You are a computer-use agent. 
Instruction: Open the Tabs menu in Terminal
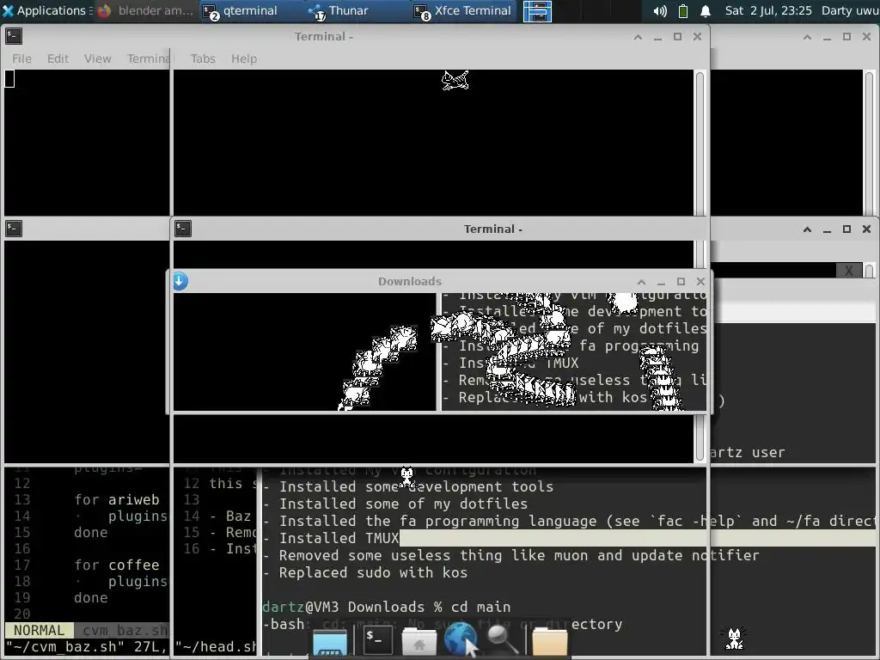[x=203, y=58]
